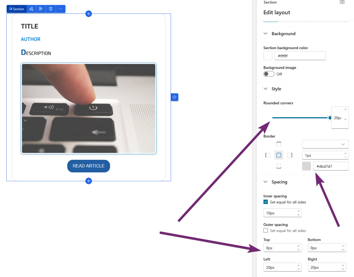Select the all-sides border icon
The width and height of the screenshot is (354, 277).
[x=279, y=155]
